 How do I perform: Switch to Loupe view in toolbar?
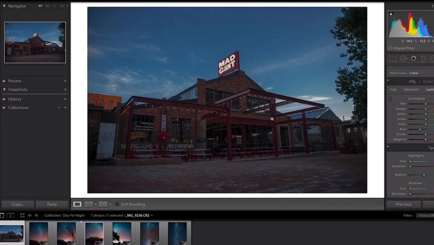(x=77, y=204)
